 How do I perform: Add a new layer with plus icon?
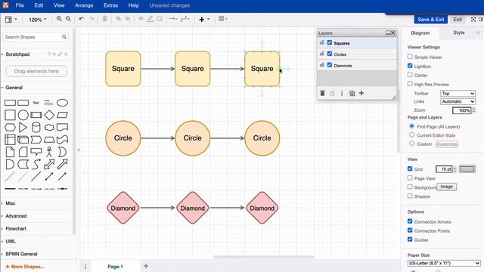(x=361, y=93)
